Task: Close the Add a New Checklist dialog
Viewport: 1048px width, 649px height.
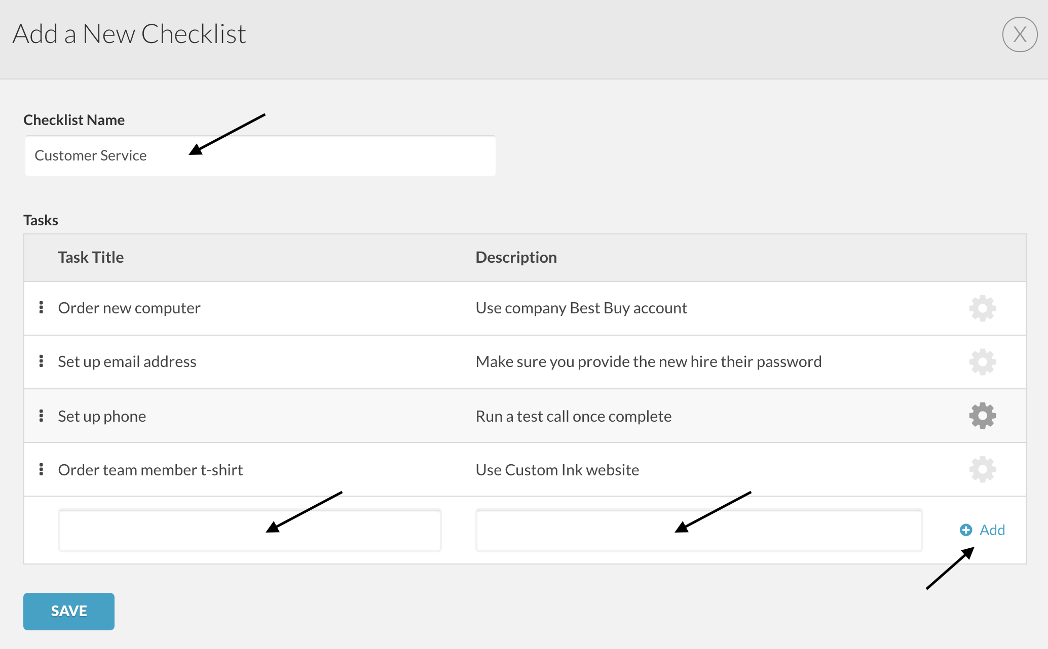Action: [x=1020, y=34]
